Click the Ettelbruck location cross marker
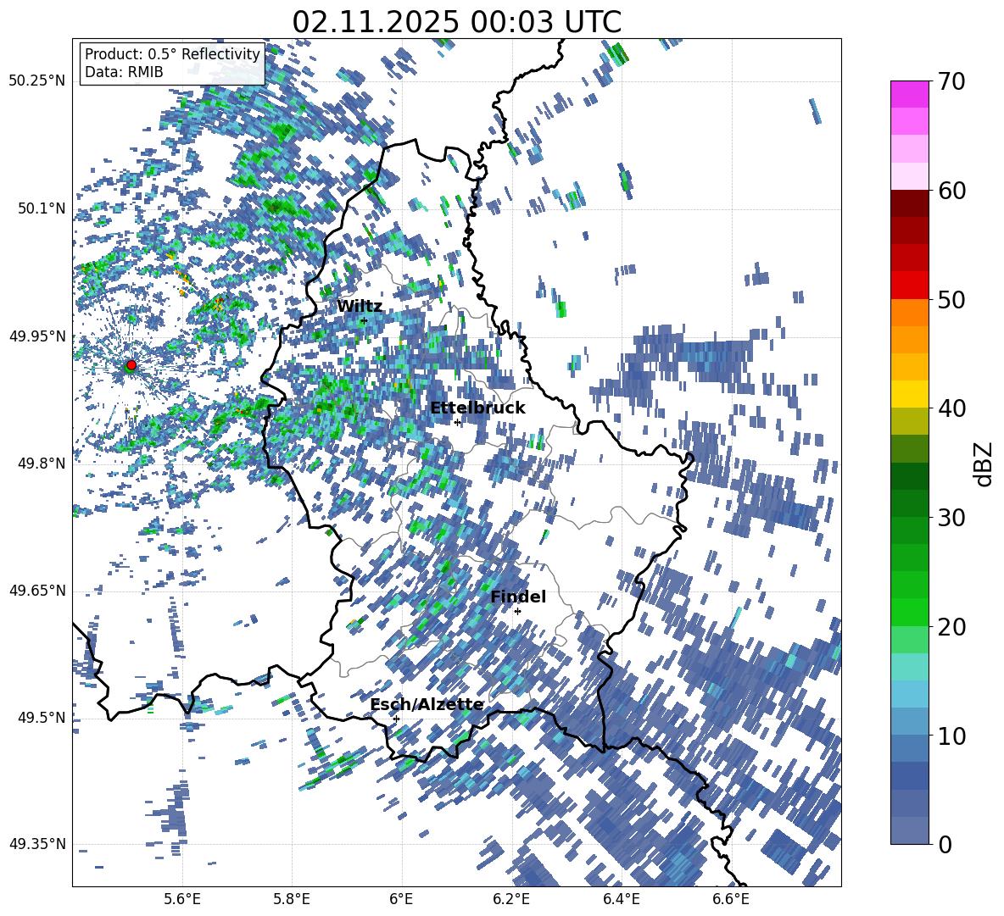 click(457, 422)
